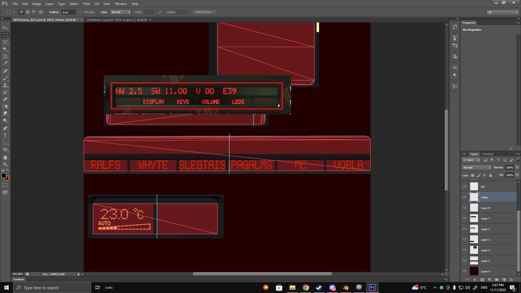Select the Pen tool
Screen dimensions: 521x293
(5, 128)
